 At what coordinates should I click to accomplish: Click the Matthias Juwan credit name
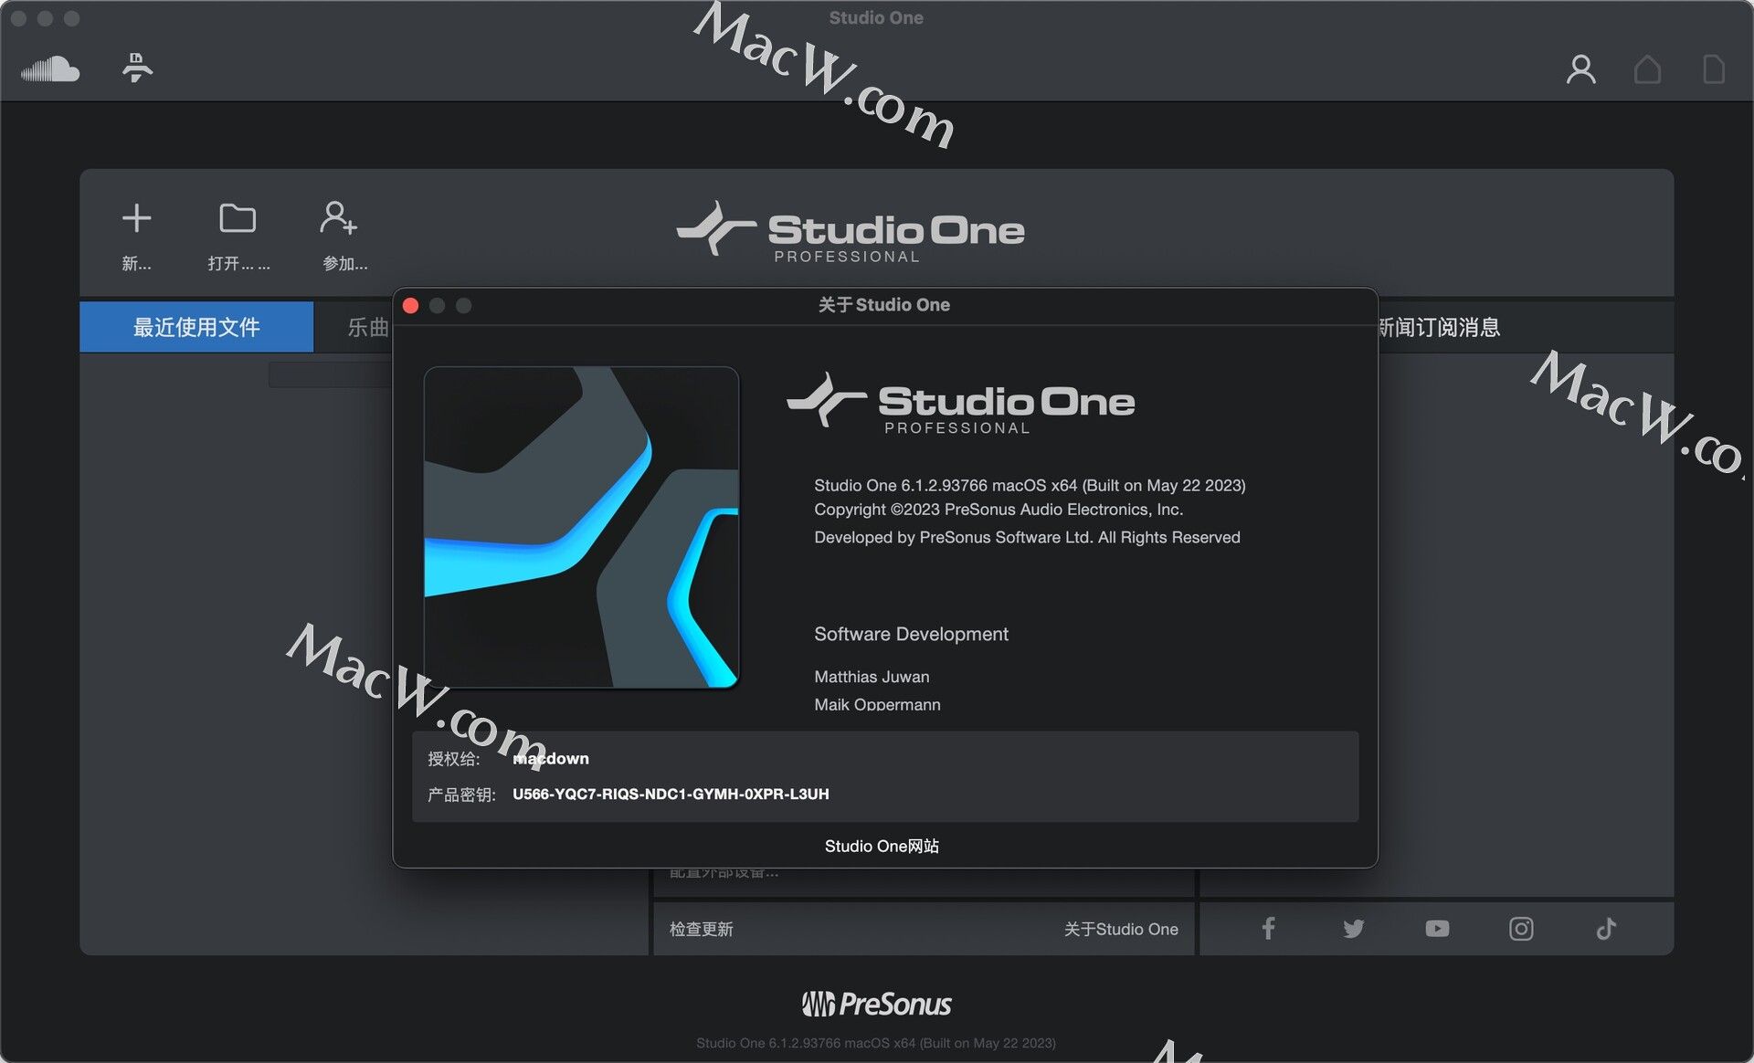click(872, 677)
